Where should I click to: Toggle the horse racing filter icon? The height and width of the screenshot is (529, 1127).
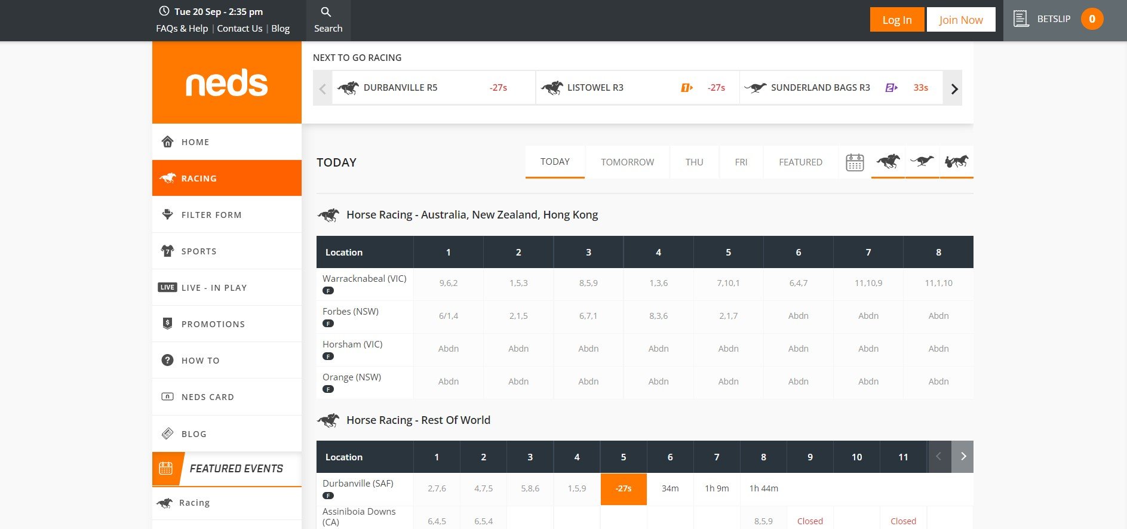pos(888,161)
